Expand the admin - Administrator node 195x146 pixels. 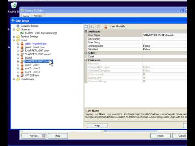pos(18,44)
